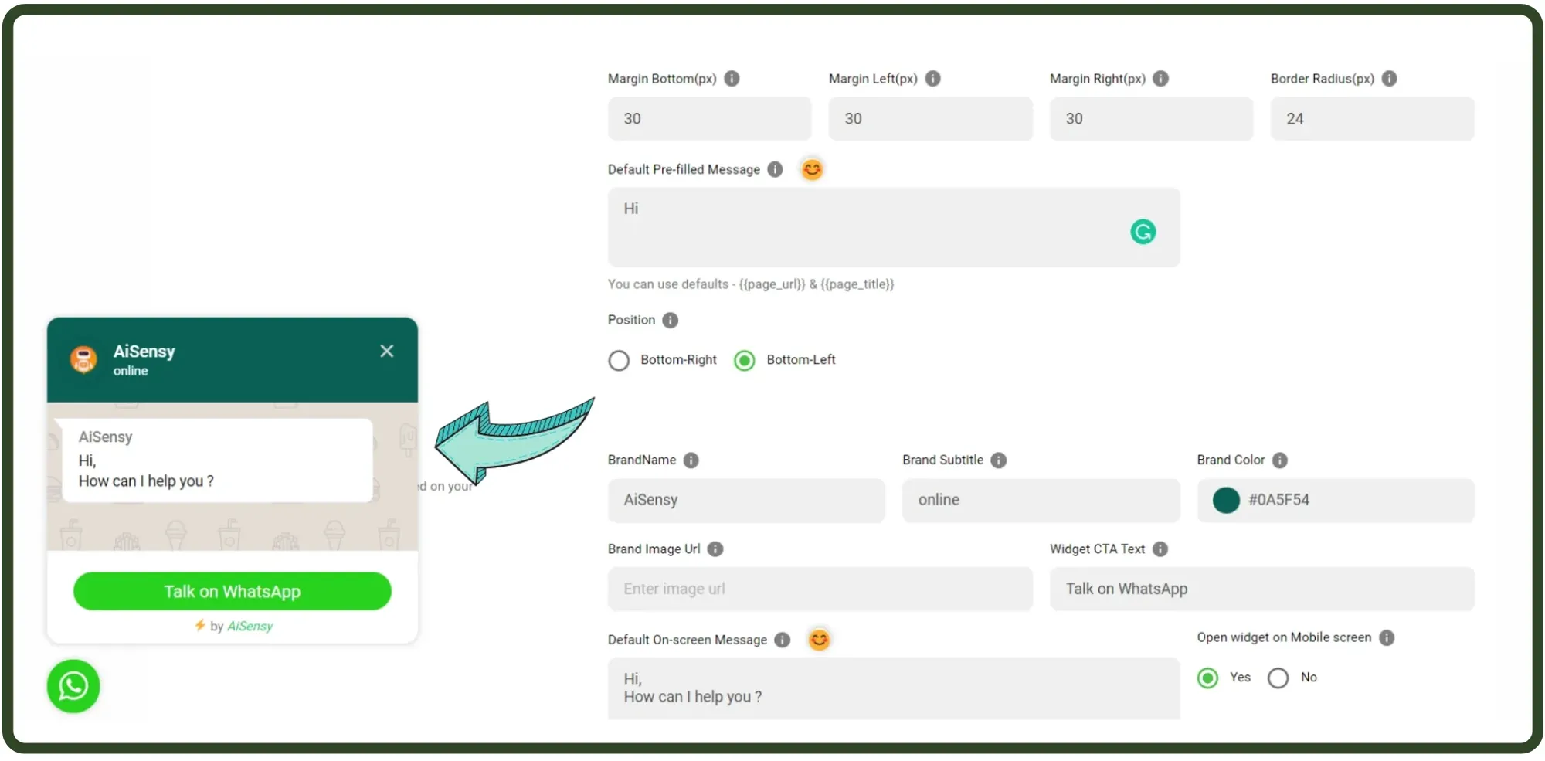Screen dimensions: 1545x761
Task: Select the Bottom-Right position option
Action: click(619, 361)
